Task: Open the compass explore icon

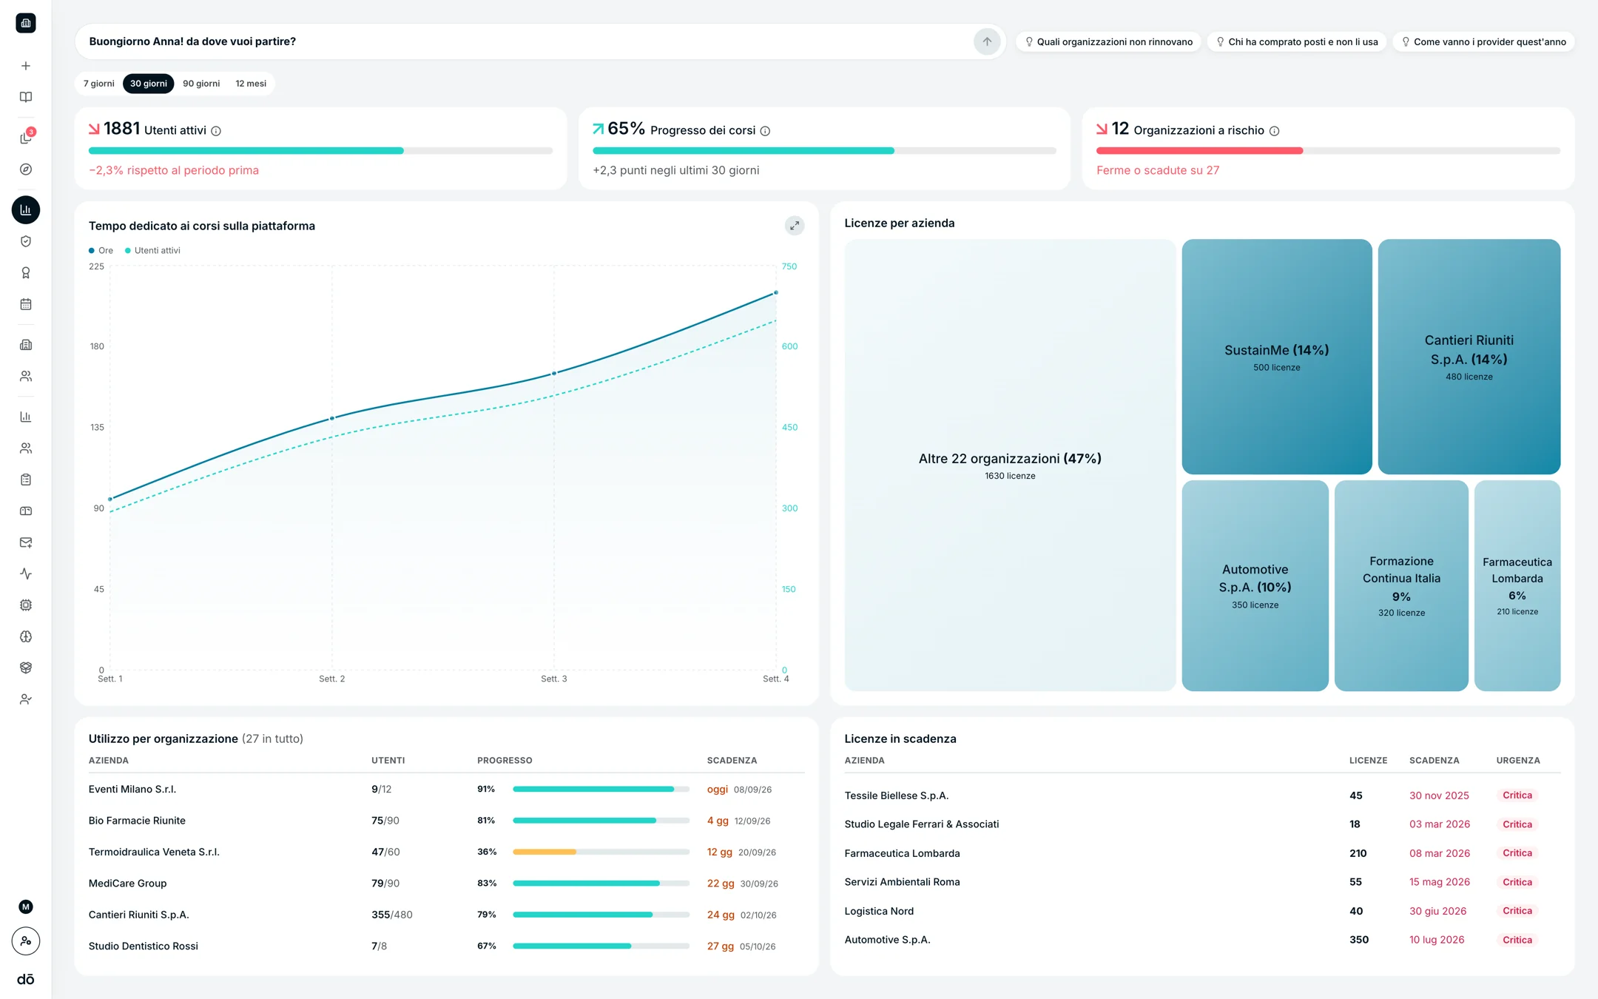Action: (x=26, y=169)
